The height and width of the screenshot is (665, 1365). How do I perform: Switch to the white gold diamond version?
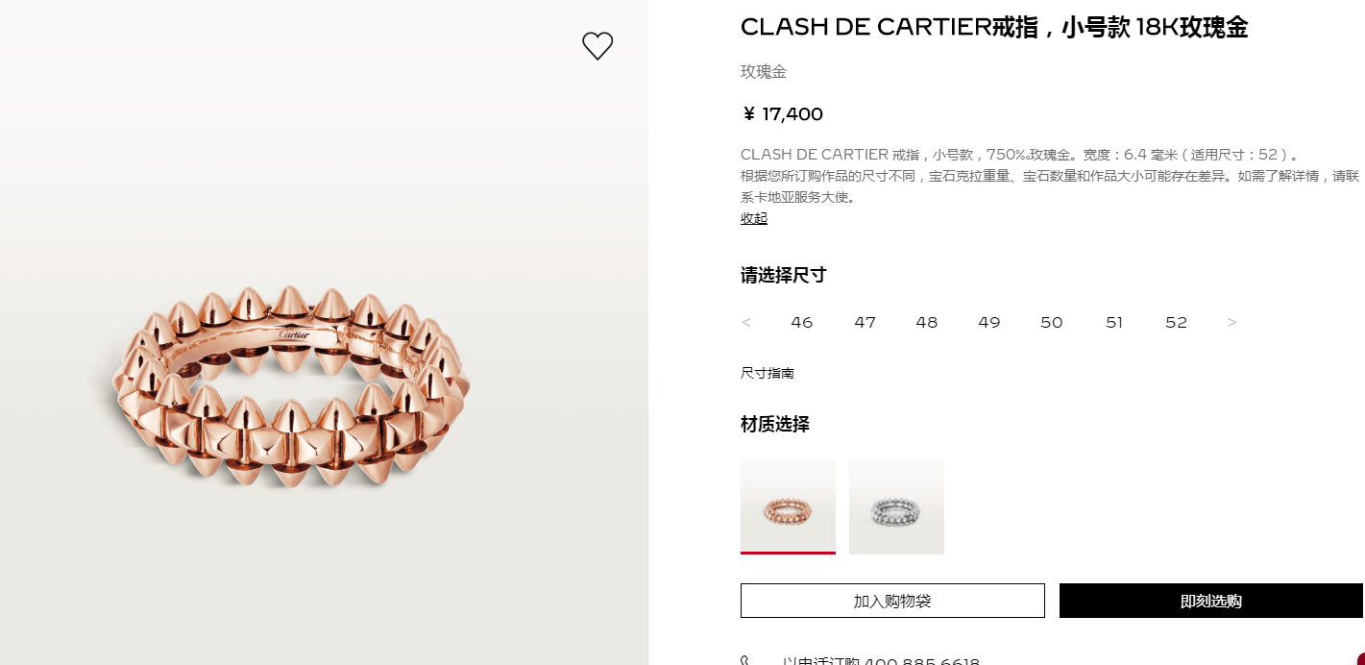click(896, 506)
